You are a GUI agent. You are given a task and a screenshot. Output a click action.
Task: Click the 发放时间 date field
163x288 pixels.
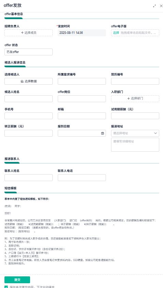(x=82, y=33)
